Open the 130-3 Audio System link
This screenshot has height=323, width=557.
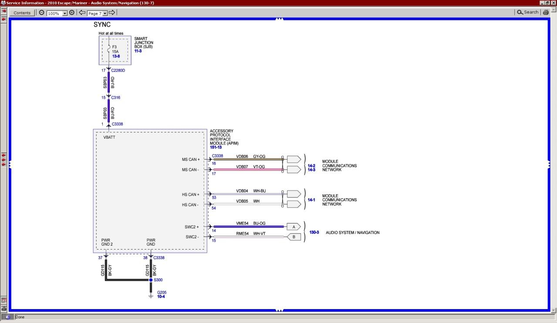(314, 233)
